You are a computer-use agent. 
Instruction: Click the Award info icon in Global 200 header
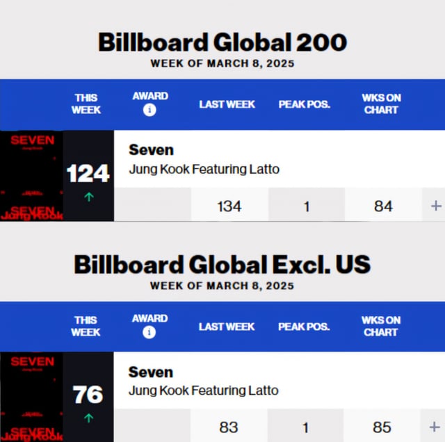(149, 110)
